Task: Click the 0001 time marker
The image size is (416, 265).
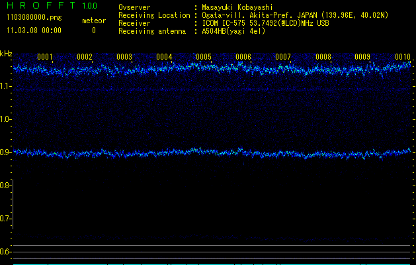Action: (x=45, y=57)
